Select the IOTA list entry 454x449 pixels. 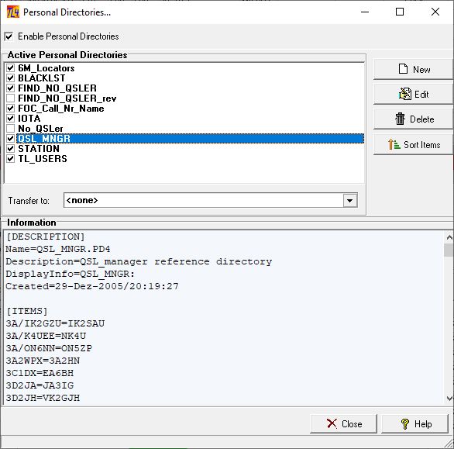pos(29,119)
